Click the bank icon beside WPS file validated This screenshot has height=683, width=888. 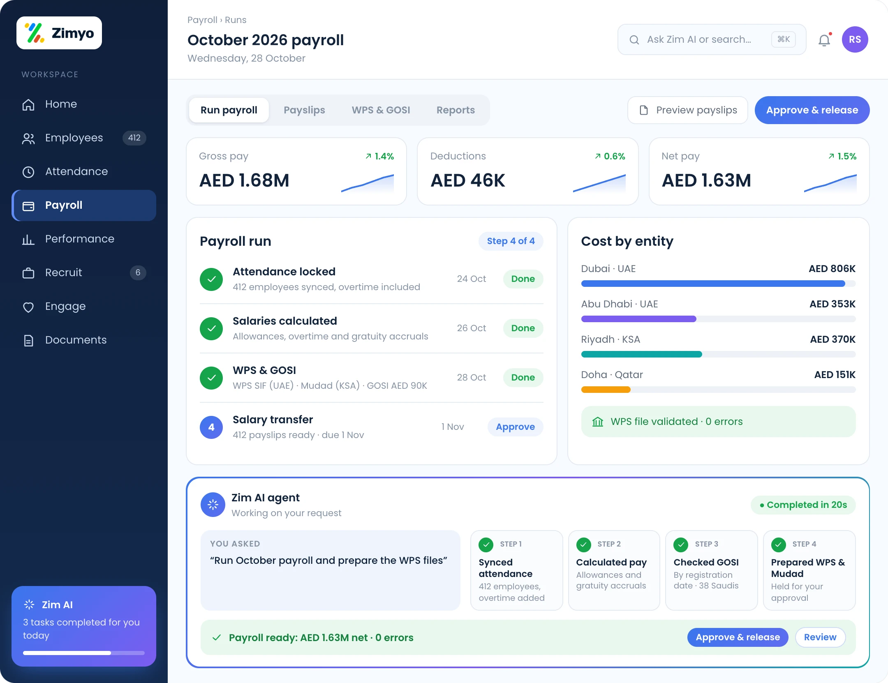click(x=598, y=422)
